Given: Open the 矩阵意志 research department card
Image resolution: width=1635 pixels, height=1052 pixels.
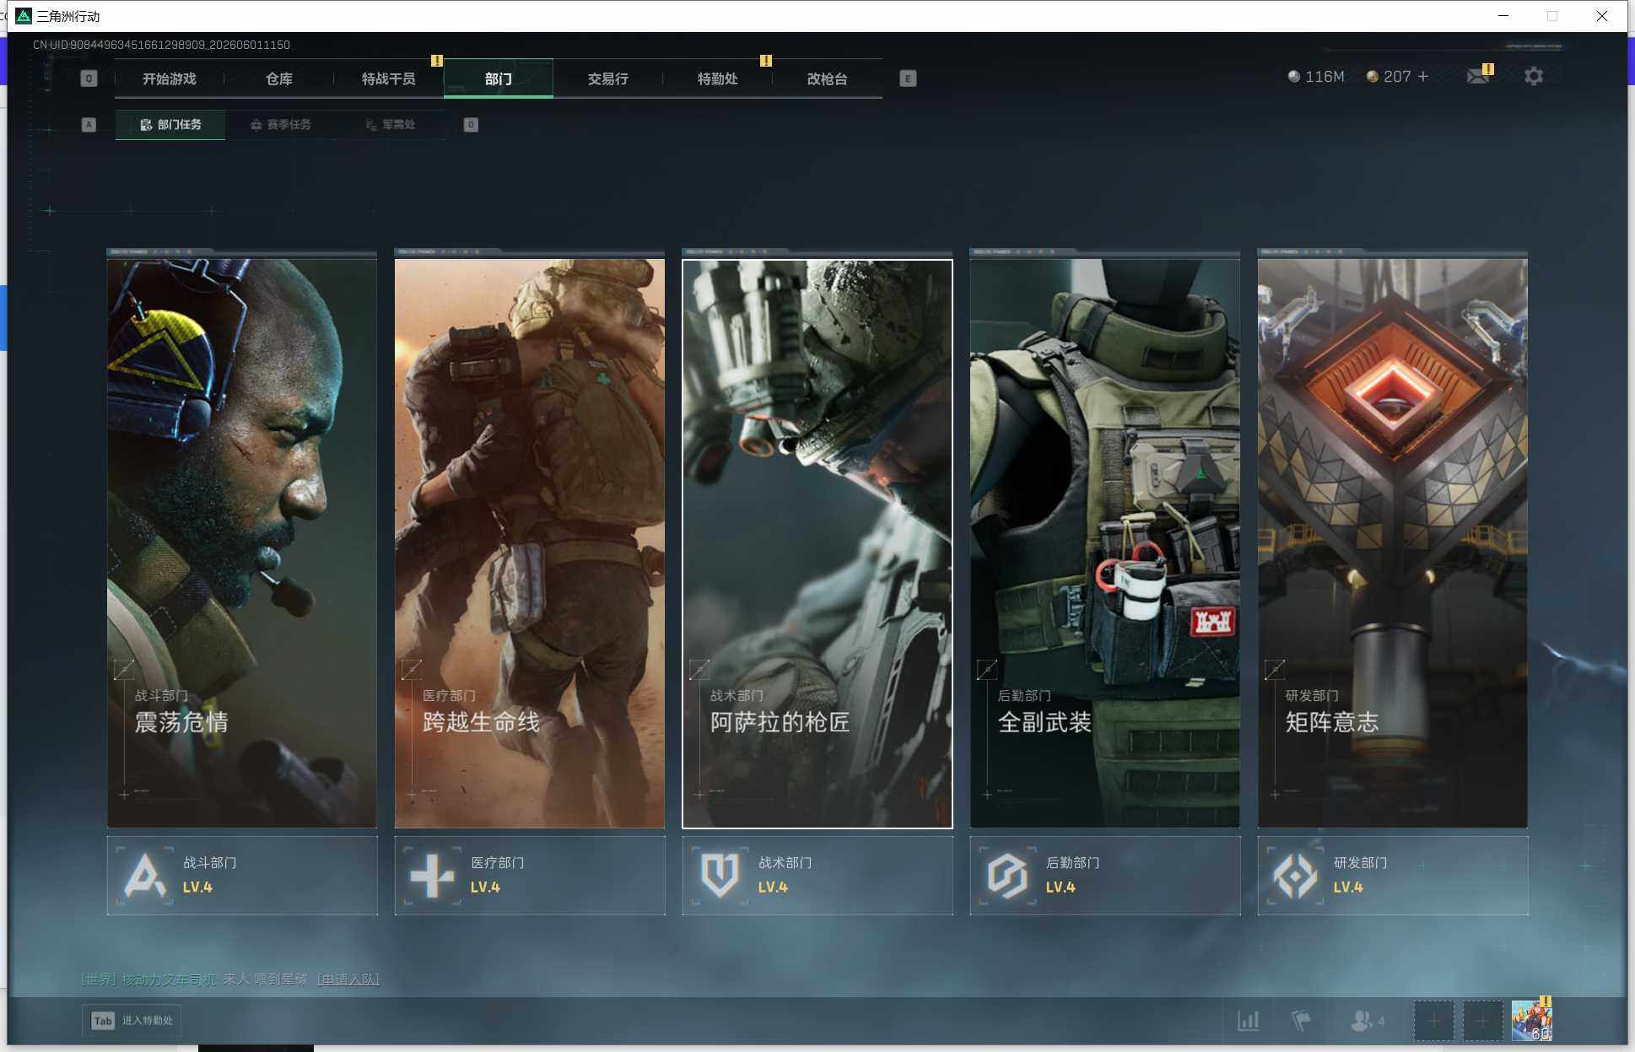Looking at the screenshot, I should click(1393, 543).
